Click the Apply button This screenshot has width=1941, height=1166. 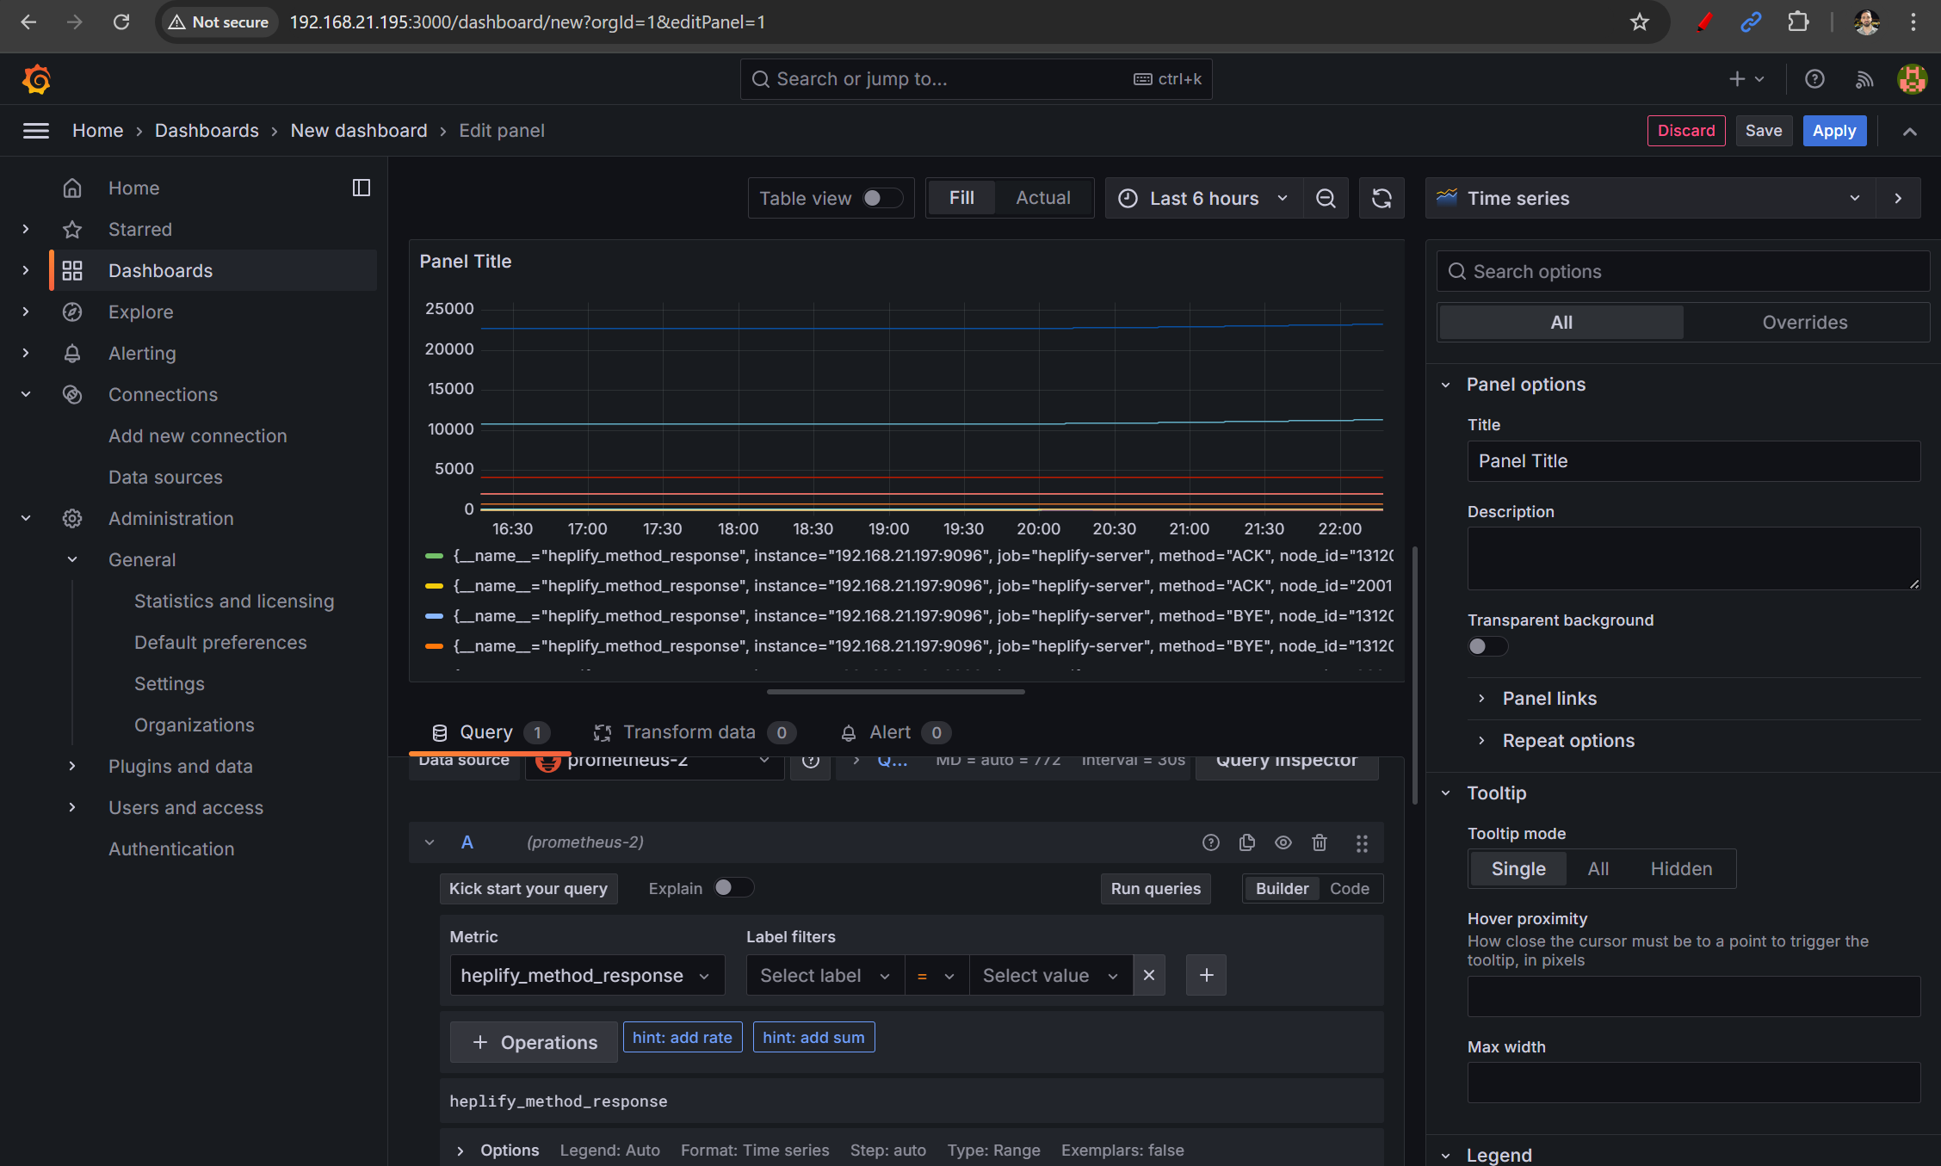click(x=1834, y=131)
